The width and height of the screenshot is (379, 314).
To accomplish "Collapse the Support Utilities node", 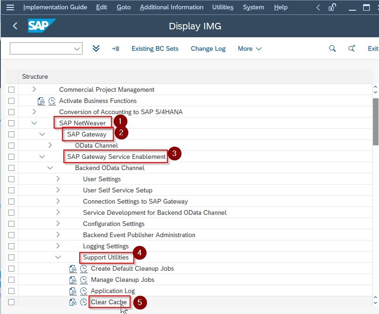I will click(58, 258).
